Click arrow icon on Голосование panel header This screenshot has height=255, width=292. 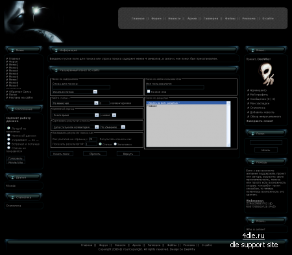[12, 109]
